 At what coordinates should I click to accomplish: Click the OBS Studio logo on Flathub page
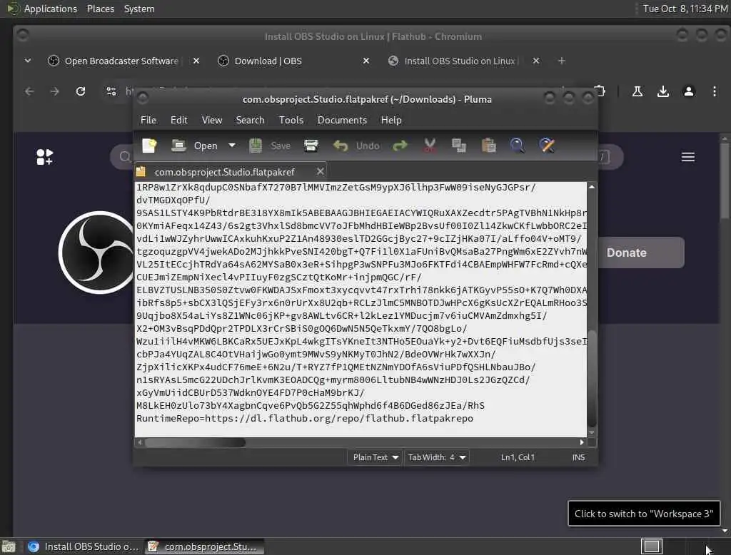[x=97, y=253]
